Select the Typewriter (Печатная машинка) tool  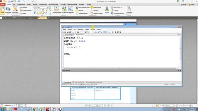[x=83, y=7]
